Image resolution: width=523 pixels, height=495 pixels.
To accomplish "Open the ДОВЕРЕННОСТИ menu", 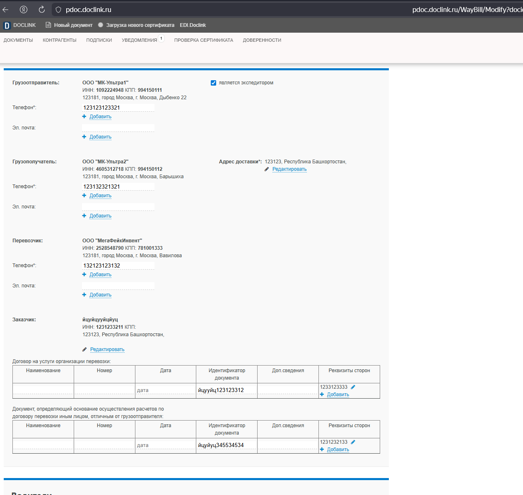I will pos(262,40).
